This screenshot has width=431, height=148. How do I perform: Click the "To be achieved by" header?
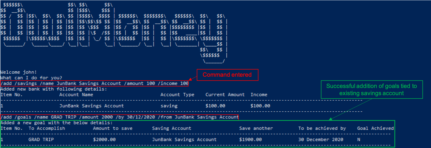pos(322,128)
